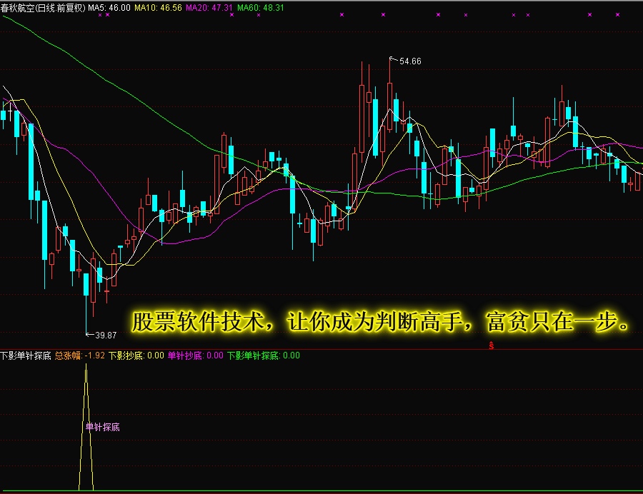Click the 54.66 high price marker
The height and width of the screenshot is (494, 643).
[x=410, y=61]
